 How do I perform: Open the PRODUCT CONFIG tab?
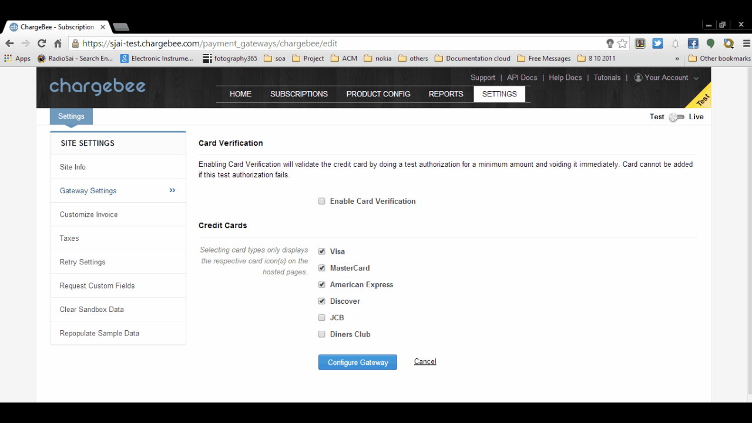pyautogui.click(x=378, y=94)
